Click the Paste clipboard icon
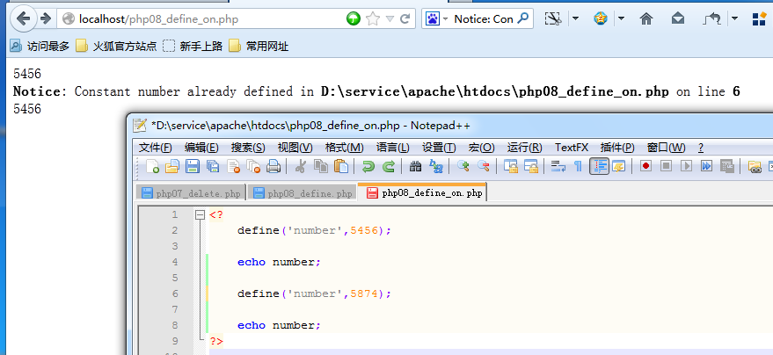Viewport: 773px width, 355px height. [x=341, y=166]
